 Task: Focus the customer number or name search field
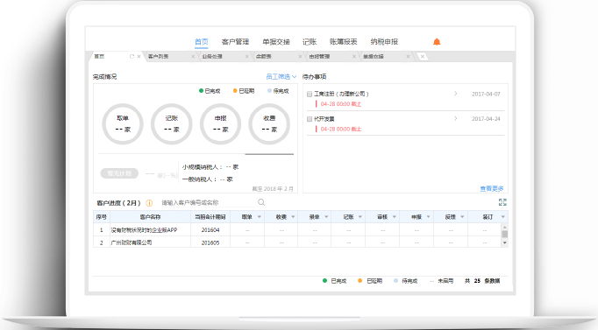click(208, 202)
